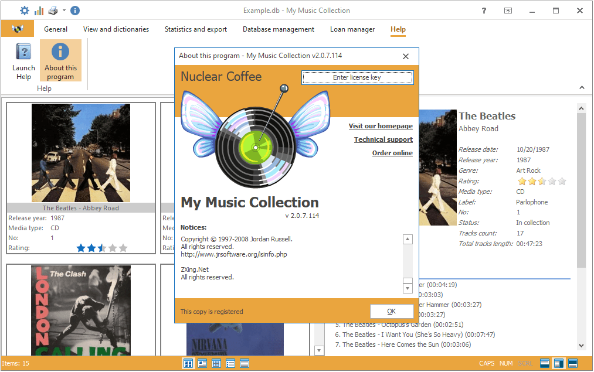Image resolution: width=594 pixels, height=372 pixels.
Task: Open the Visit our homepage link
Action: (x=381, y=126)
